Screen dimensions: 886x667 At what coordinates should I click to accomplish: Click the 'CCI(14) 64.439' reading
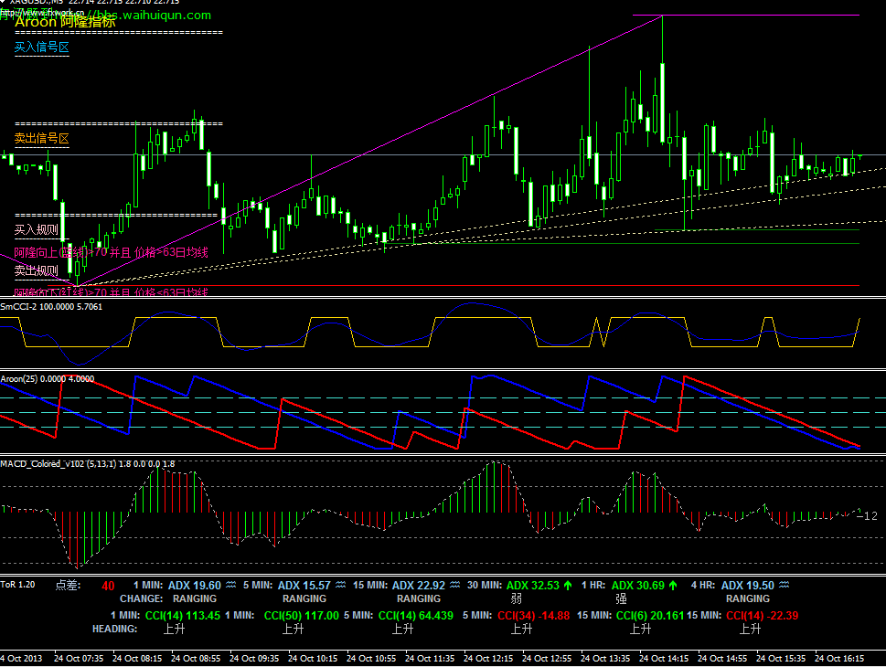416,616
